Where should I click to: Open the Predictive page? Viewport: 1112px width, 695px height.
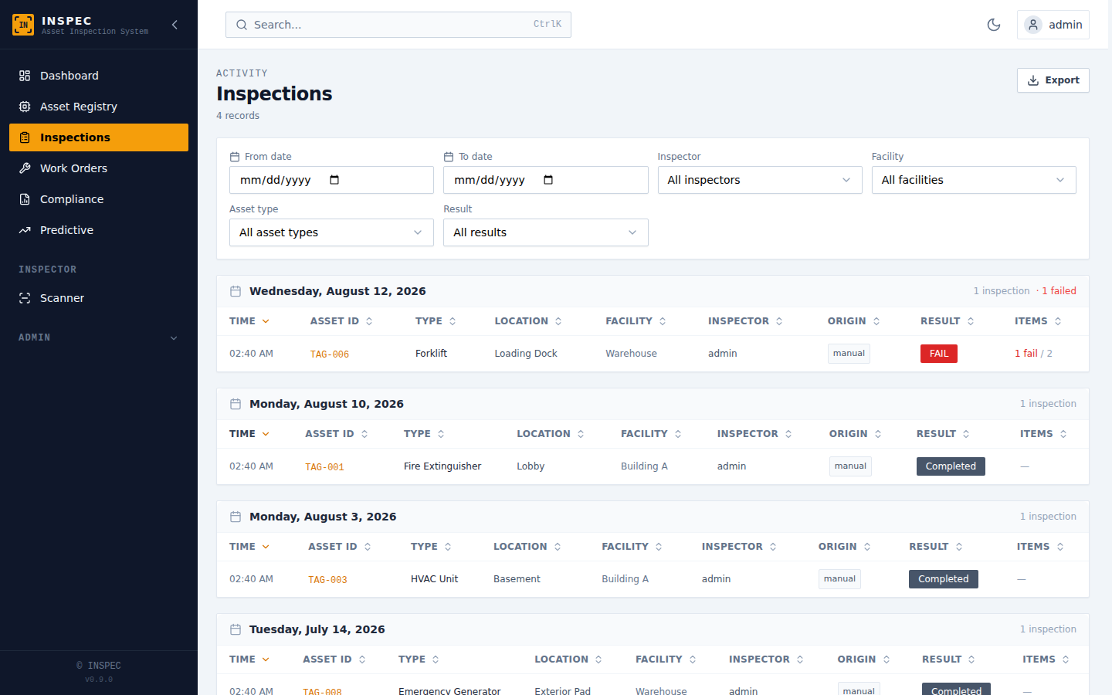[99, 230]
